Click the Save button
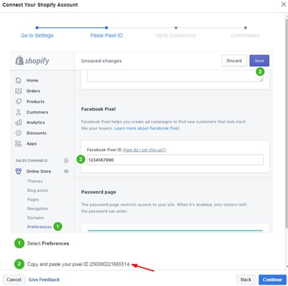The height and width of the screenshot is (286, 288). [259, 61]
